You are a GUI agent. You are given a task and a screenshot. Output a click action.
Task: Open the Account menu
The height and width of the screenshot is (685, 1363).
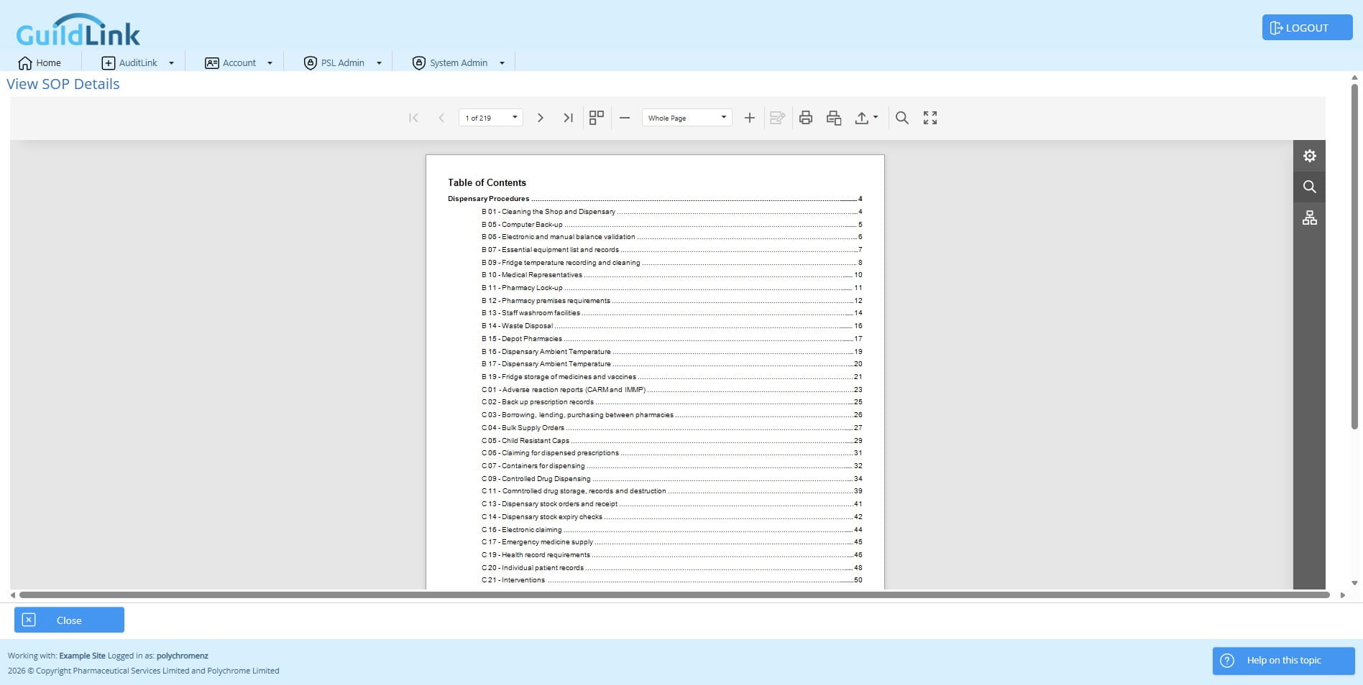231,63
